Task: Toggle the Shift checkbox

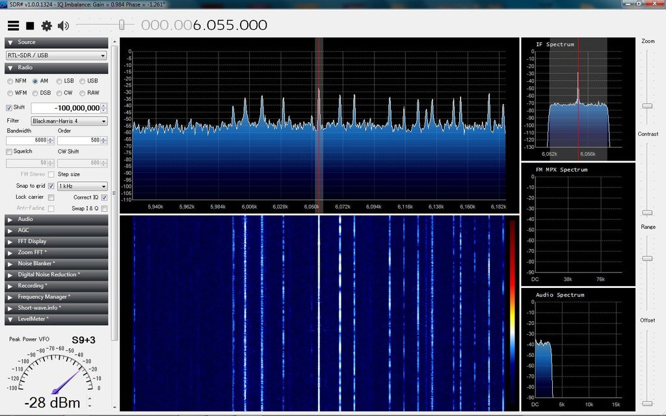Action: point(9,108)
